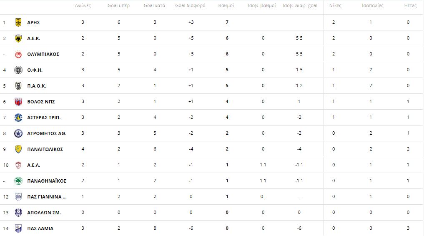Click the Π.Α.Ο.Κ. club logo
The image size is (424, 236).
point(18,86)
